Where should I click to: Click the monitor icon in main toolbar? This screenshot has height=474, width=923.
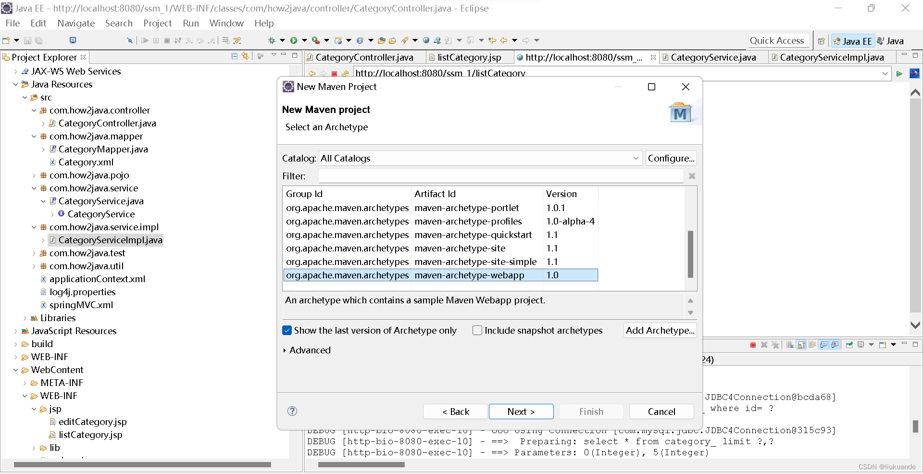click(73, 40)
